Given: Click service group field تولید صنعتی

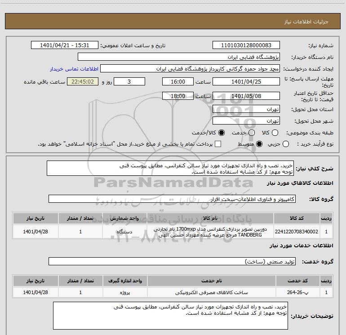Looking at the screenshot, I should tap(172, 261).
